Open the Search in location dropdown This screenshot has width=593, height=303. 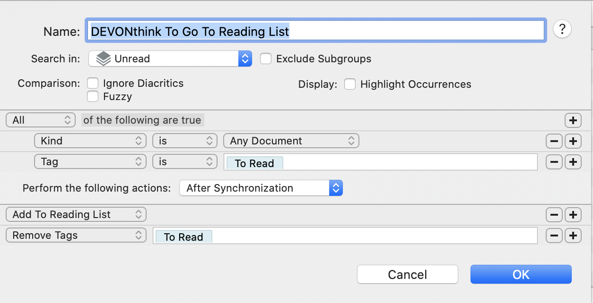pos(170,58)
